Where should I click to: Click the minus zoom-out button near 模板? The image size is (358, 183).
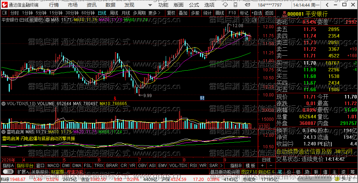pyautogui.click(x=271, y=165)
